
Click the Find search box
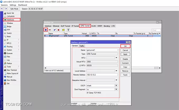point(156,30)
